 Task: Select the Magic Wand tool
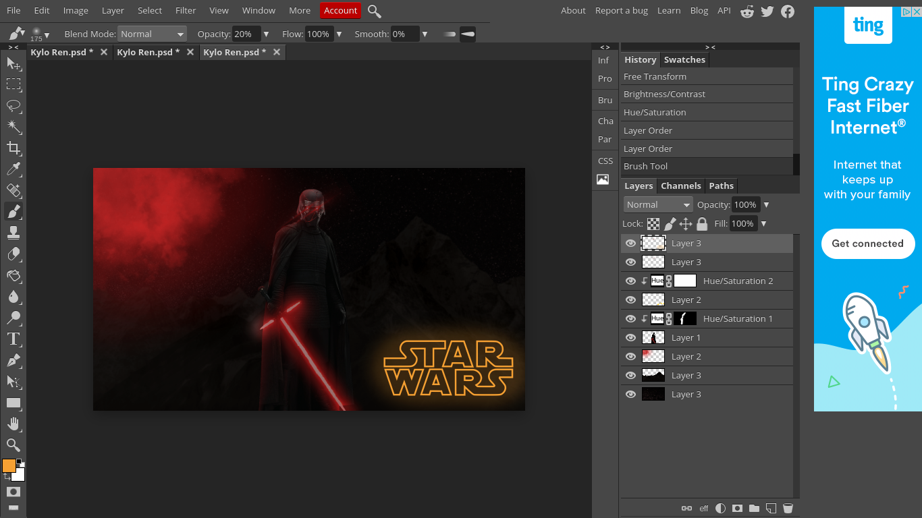[x=13, y=127]
